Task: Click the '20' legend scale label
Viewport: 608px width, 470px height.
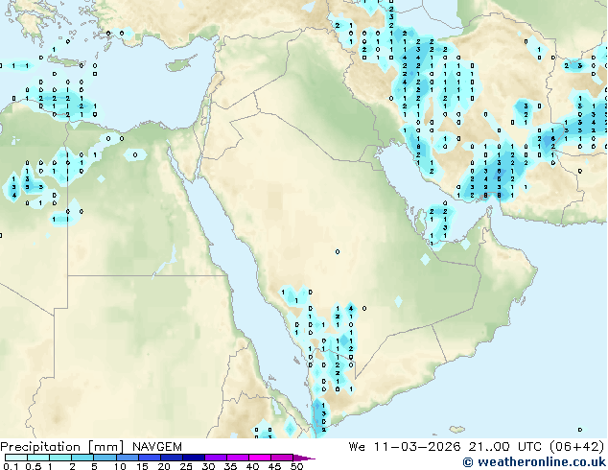Action: click(164, 466)
